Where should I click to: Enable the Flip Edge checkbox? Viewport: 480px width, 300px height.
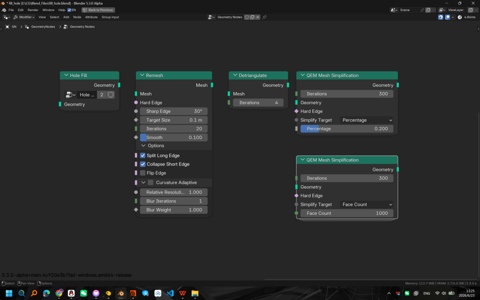(143, 173)
